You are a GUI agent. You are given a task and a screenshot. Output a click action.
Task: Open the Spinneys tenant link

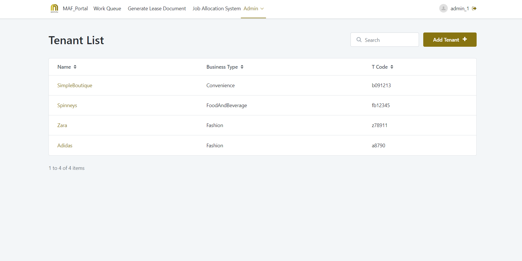67,105
